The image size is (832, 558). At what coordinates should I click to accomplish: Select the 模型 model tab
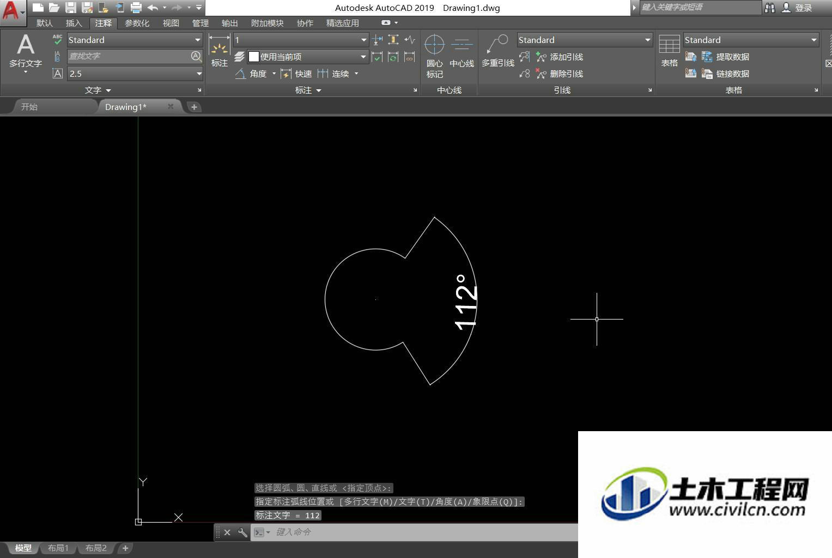(23, 548)
